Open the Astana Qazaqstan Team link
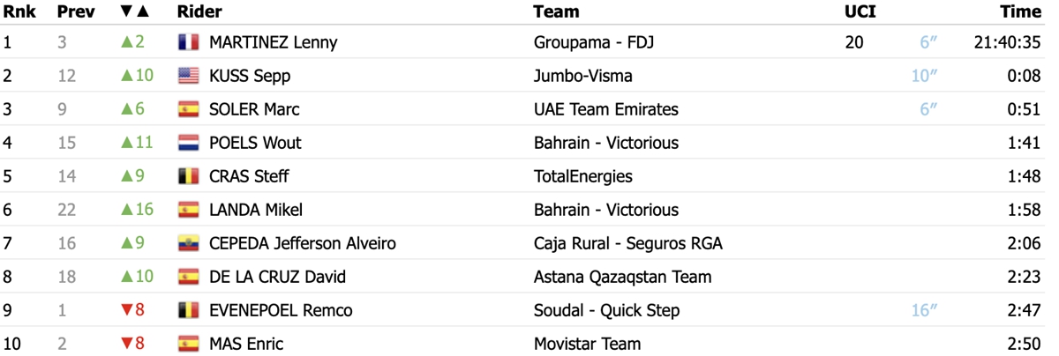 point(622,277)
